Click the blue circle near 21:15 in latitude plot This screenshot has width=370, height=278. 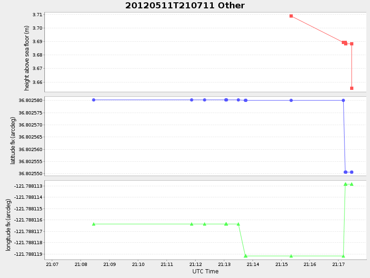tap(290, 99)
